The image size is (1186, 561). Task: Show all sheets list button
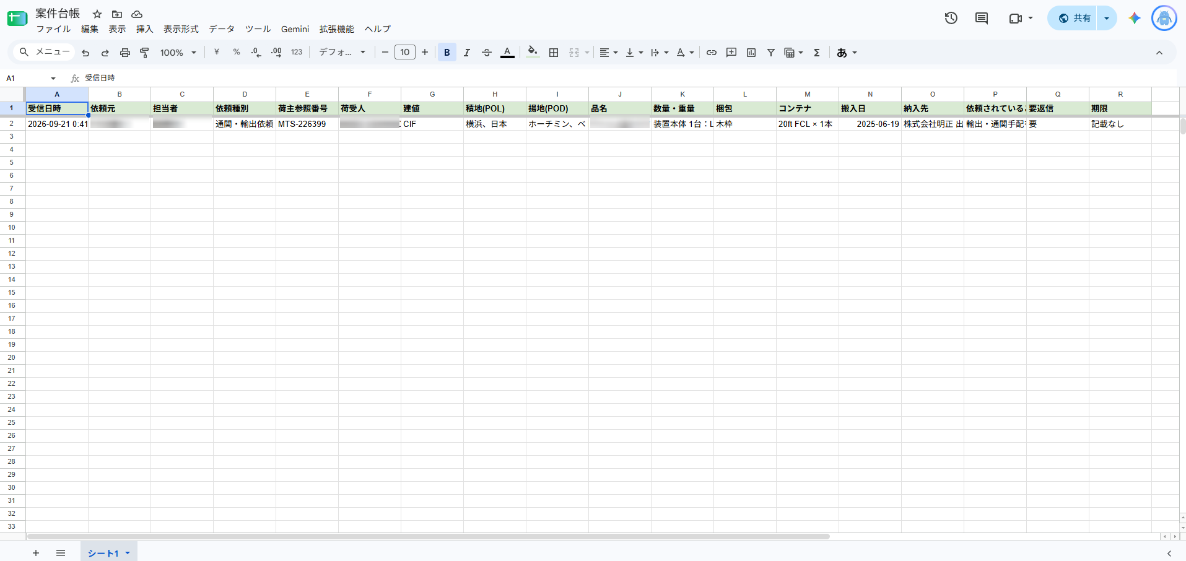click(61, 553)
